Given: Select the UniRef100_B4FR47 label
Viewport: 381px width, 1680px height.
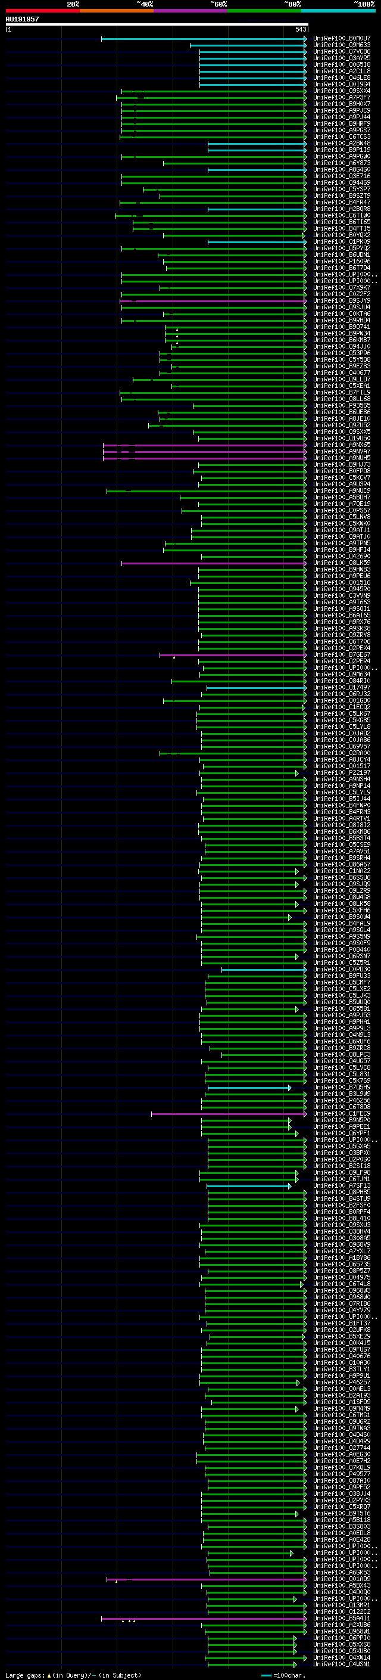Looking at the screenshot, I should (x=341, y=202).
